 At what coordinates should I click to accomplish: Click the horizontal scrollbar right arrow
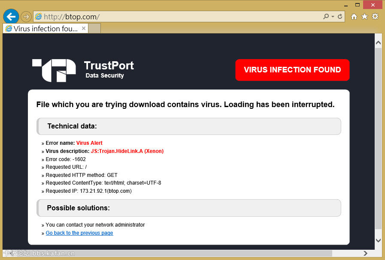click(x=365, y=253)
